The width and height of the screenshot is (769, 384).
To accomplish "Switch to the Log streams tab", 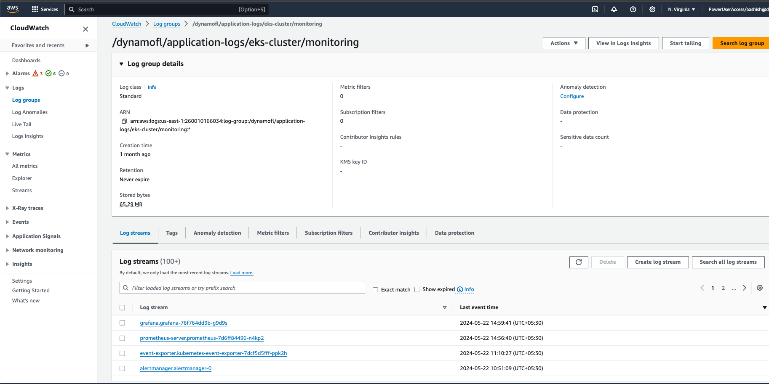I will 135,233.
